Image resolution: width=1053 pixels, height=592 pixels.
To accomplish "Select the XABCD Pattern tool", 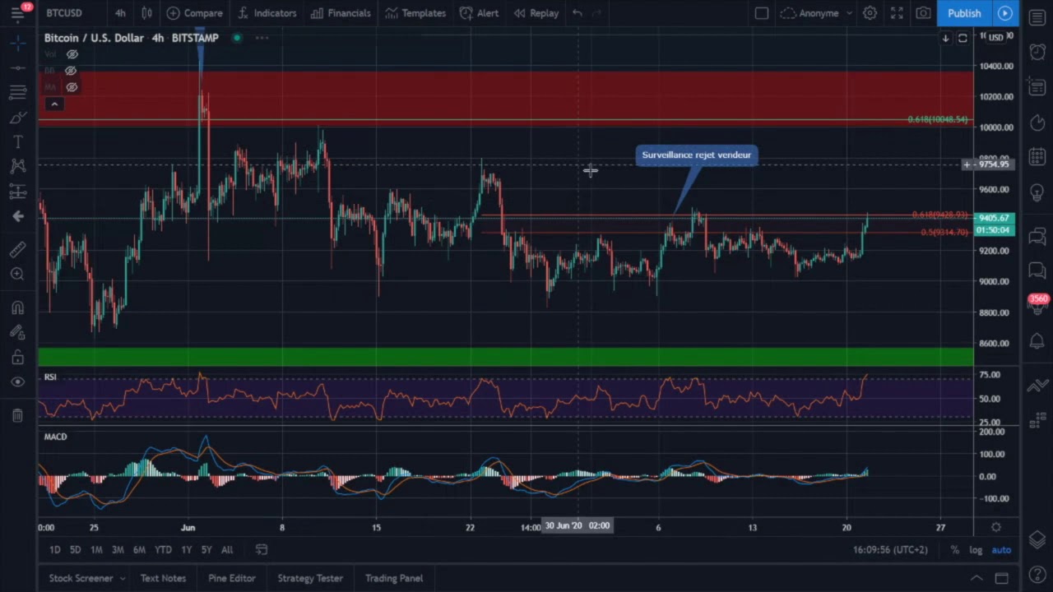I will 18,167.
